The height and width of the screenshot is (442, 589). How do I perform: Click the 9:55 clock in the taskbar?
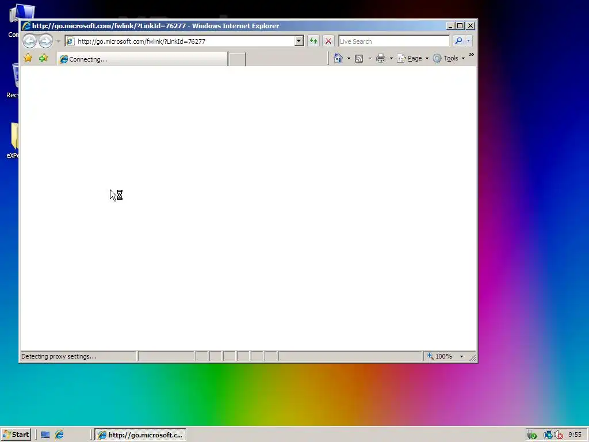coord(575,435)
